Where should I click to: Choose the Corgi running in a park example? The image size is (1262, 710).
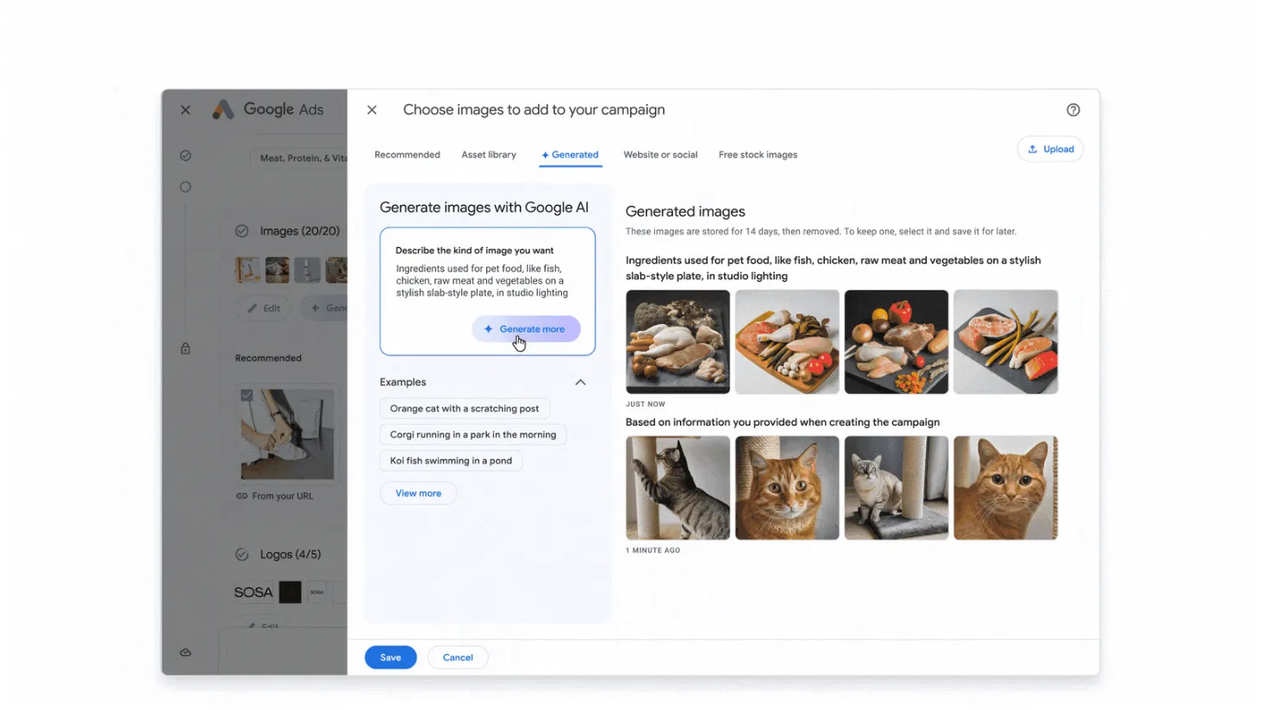(x=472, y=434)
